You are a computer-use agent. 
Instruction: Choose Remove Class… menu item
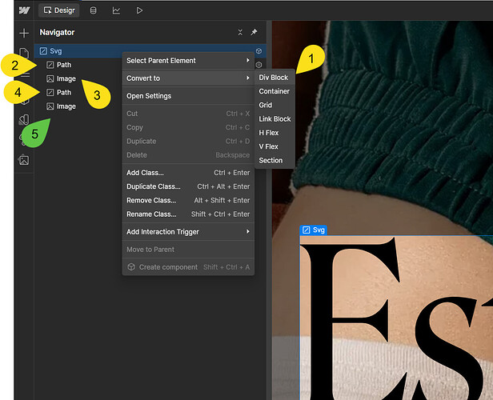click(188, 200)
